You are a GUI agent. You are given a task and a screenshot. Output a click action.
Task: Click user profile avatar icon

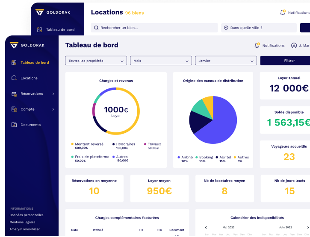[294, 45]
